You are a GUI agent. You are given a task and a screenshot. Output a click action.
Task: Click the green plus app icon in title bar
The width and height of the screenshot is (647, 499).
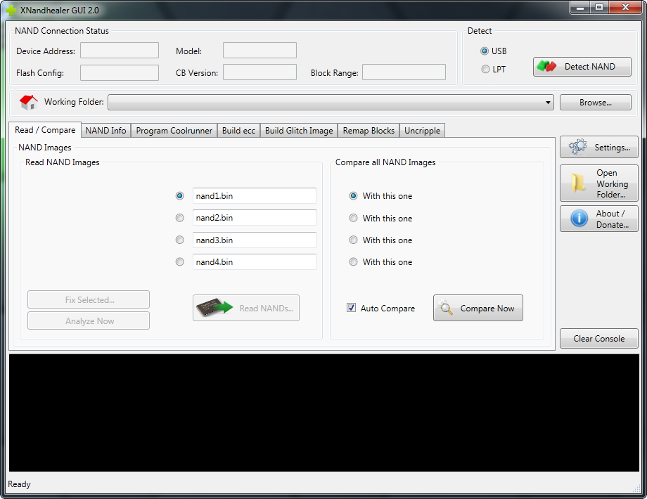11,11
